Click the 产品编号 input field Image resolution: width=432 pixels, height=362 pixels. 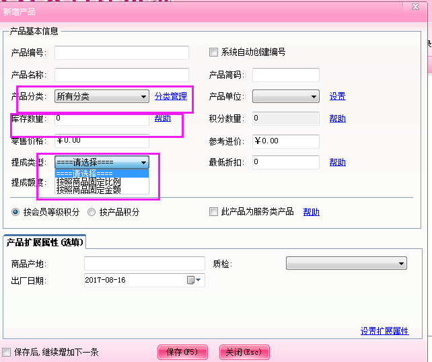(x=122, y=52)
